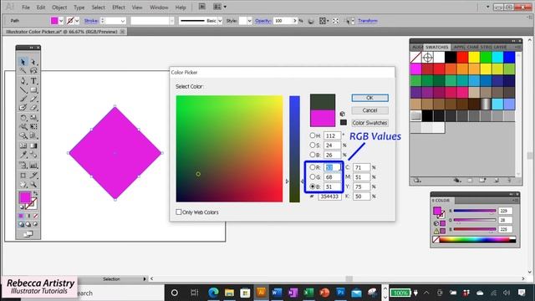This screenshot has width=535, height=301.
Task: Select the Eraser tool
Action: (x=33, y=108)
